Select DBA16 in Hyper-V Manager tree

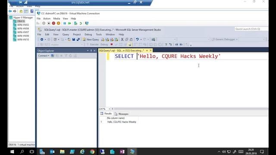(x=21, y=21)
